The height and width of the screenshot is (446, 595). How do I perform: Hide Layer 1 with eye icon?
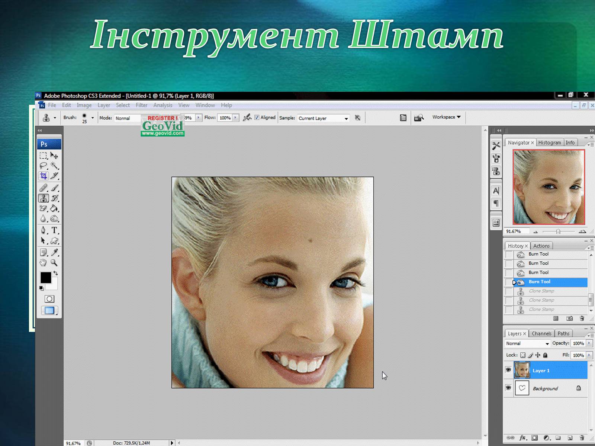pos(508,370)
